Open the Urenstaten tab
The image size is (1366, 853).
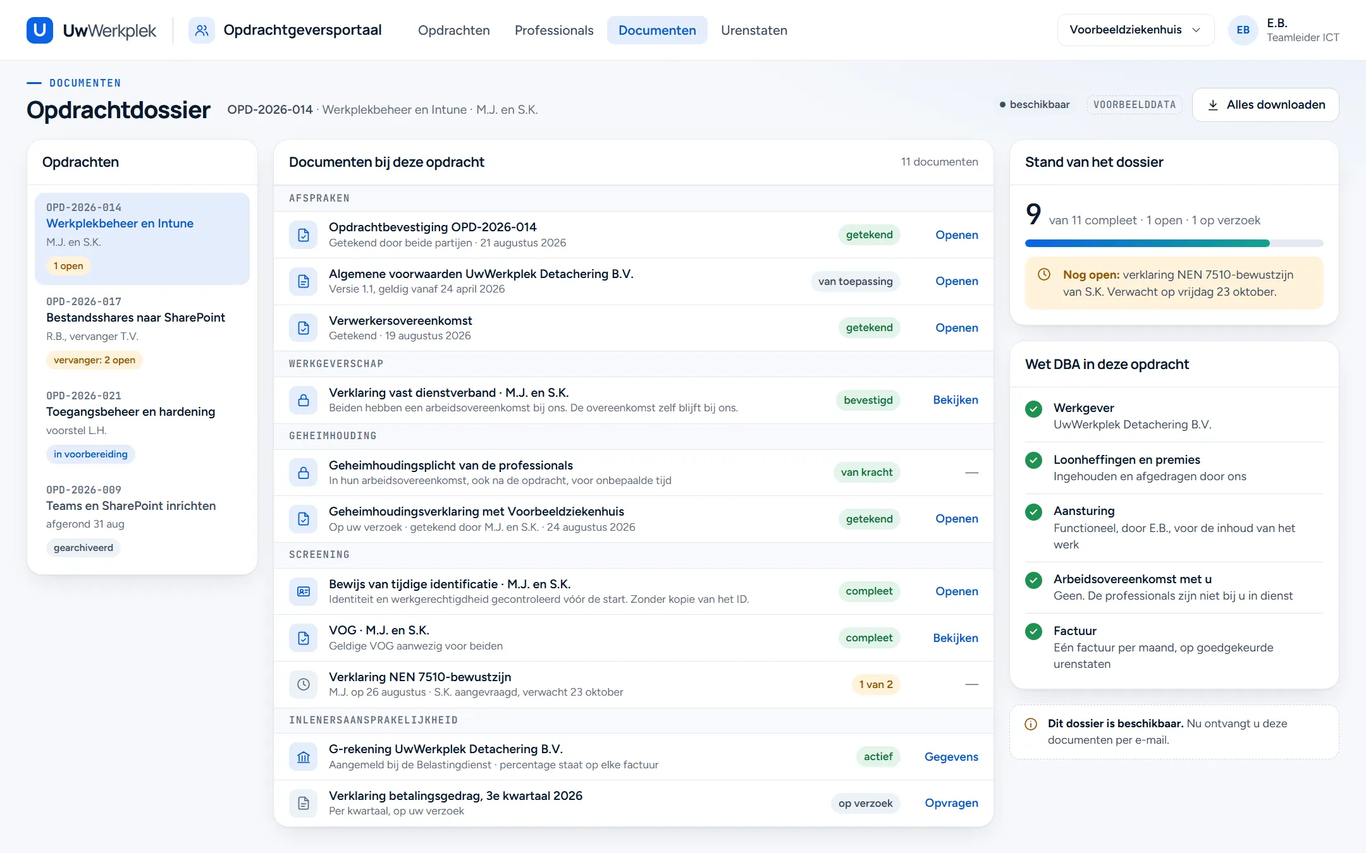(x=754, y=30)
